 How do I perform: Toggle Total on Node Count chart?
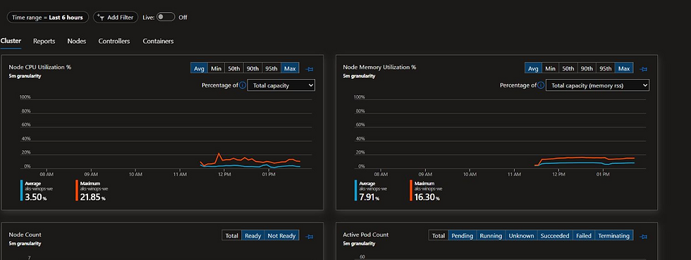pyautogui.click(x=232, y=236)
